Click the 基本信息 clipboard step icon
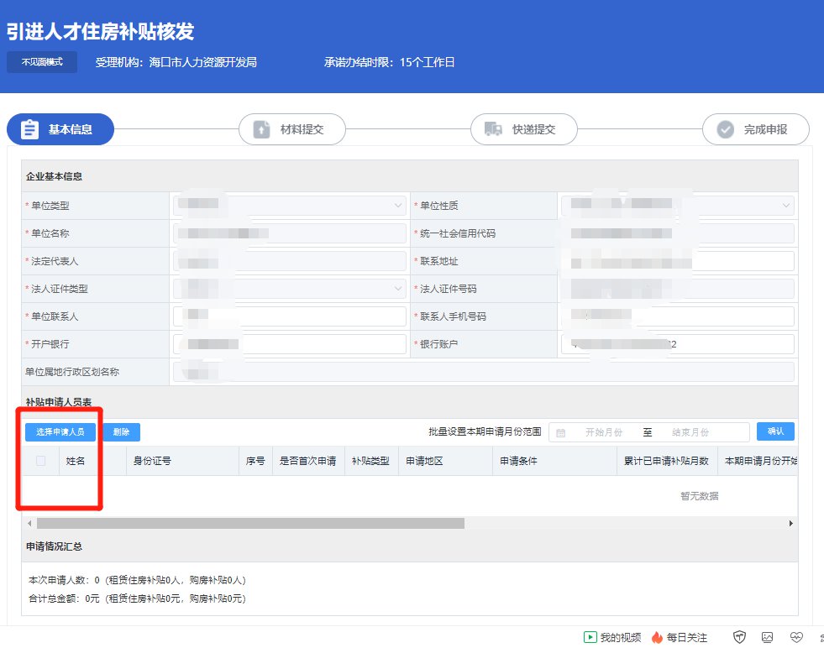 click(29, 130)
